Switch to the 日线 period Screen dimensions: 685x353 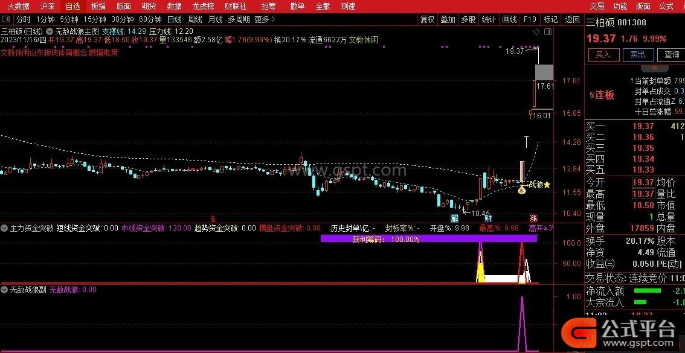pos(175,19)
